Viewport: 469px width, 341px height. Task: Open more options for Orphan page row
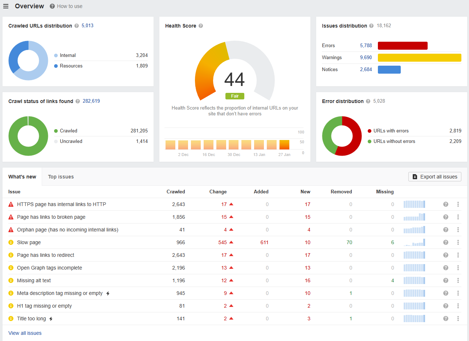pos(458,230)
